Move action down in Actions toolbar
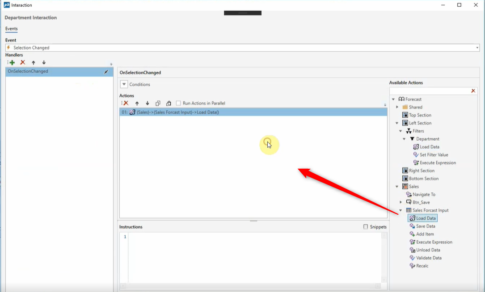Screen dimensions: 485x292 [148, 103]
